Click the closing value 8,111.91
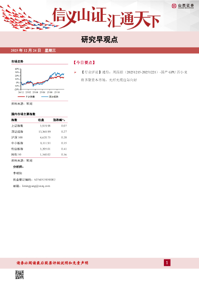Screen dimensions: 199x282 click(45, 143)
